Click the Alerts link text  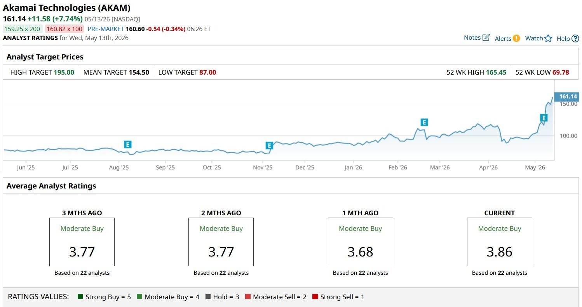point(503,38)
